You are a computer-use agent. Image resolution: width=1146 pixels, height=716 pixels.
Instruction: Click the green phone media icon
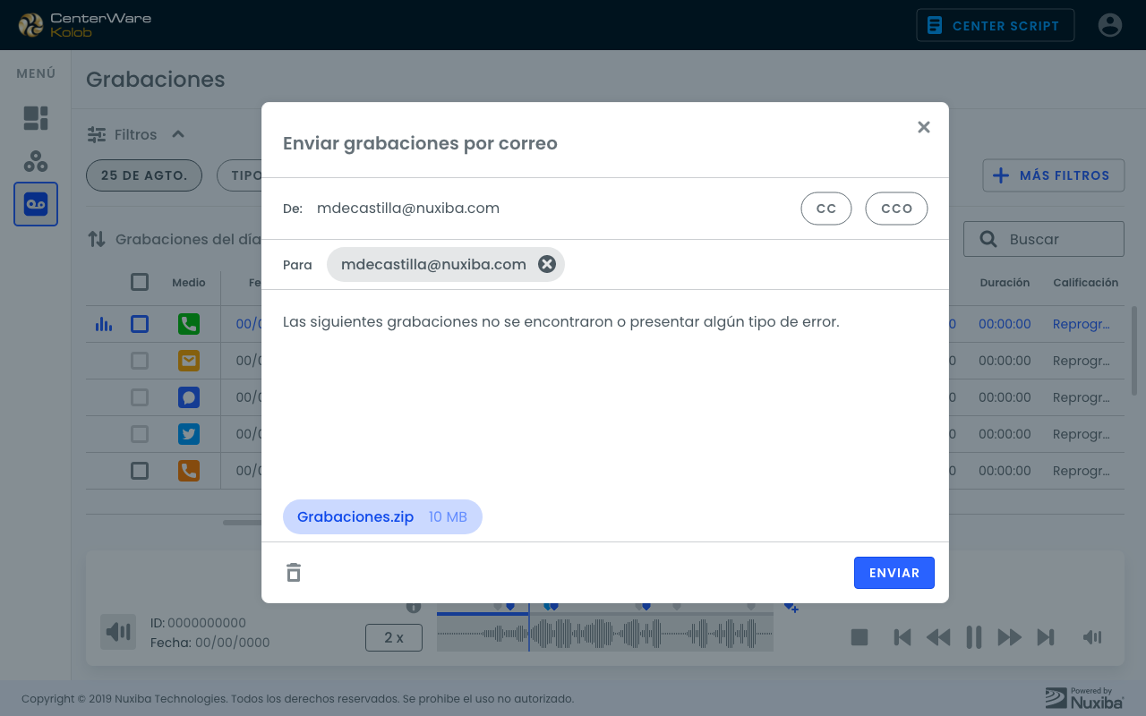[x=189, y=324]
